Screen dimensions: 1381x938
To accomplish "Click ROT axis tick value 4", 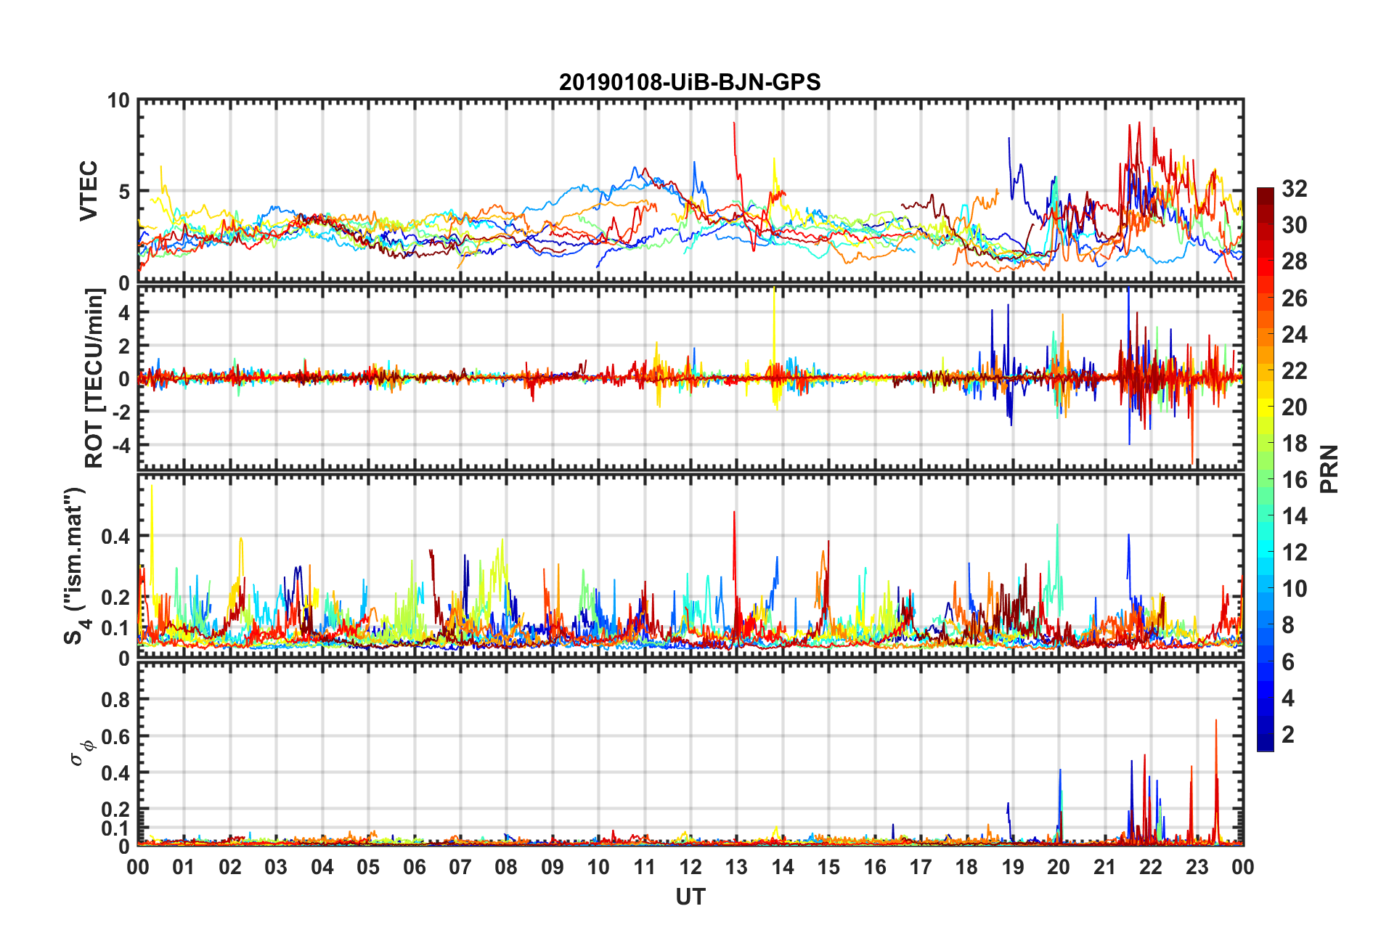I will coord(124,312).
